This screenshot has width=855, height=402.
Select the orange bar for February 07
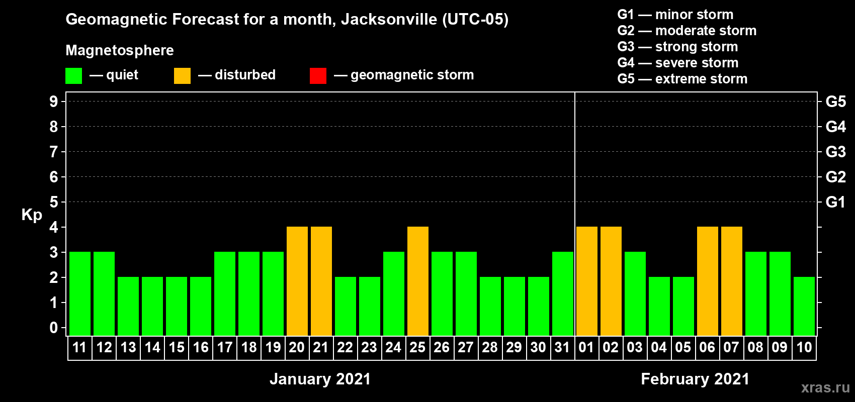pos(732,281)
